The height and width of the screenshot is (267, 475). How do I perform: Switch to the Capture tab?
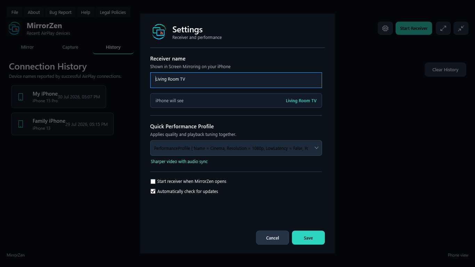point(70,47)
